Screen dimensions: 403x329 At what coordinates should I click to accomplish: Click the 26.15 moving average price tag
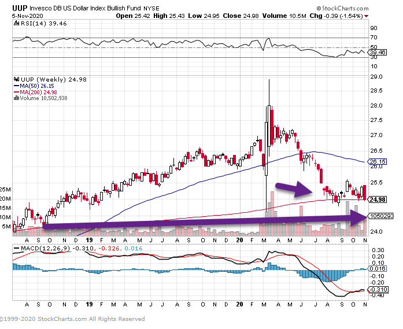pyautogui.click(x=378, y=162)
